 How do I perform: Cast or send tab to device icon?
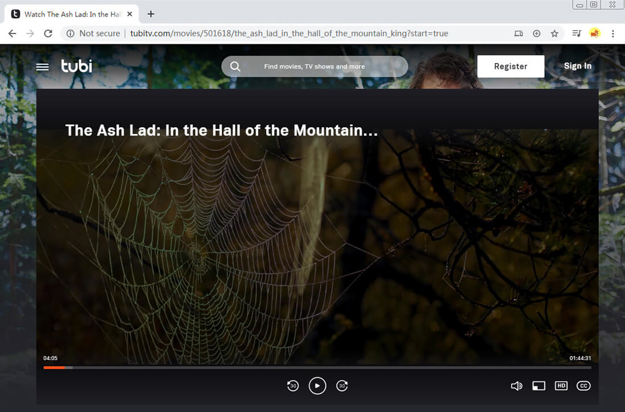coord(519,33)
